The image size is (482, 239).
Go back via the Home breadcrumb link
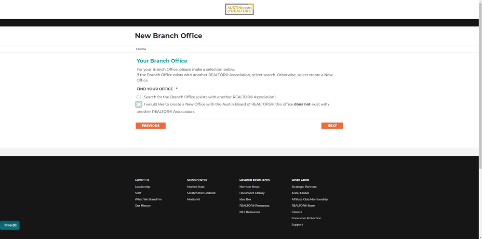click(x=141, y=49)
